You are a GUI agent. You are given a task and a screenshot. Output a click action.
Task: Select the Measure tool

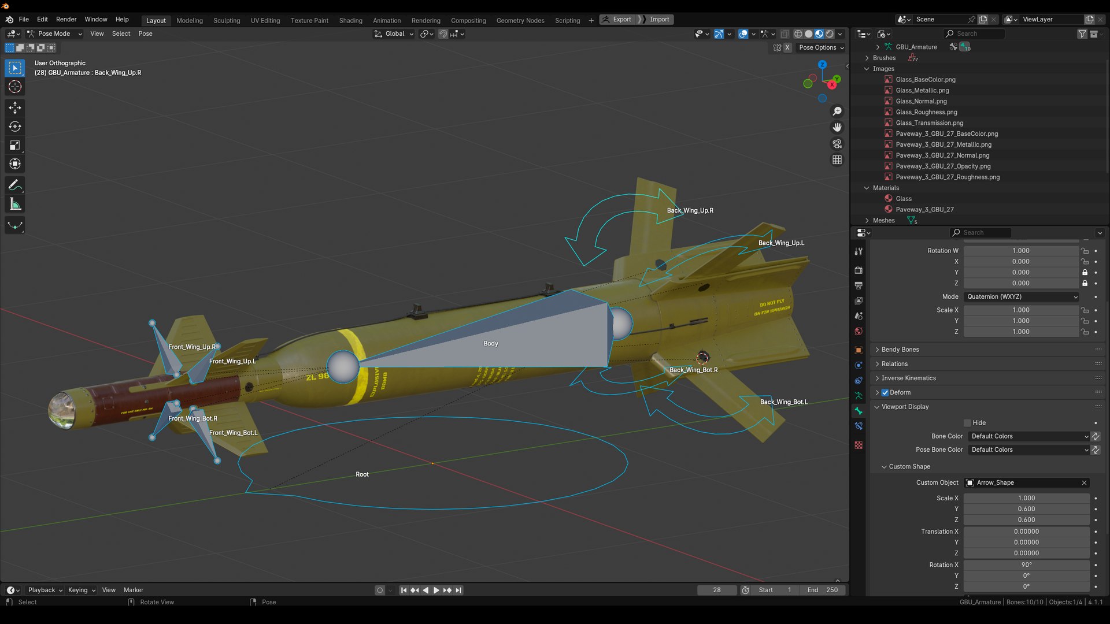[x=15, y=205]
